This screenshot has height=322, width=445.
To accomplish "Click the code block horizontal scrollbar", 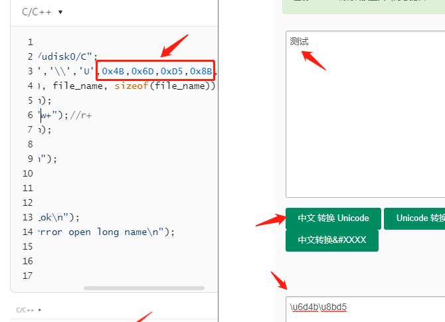I will point(144,288).
